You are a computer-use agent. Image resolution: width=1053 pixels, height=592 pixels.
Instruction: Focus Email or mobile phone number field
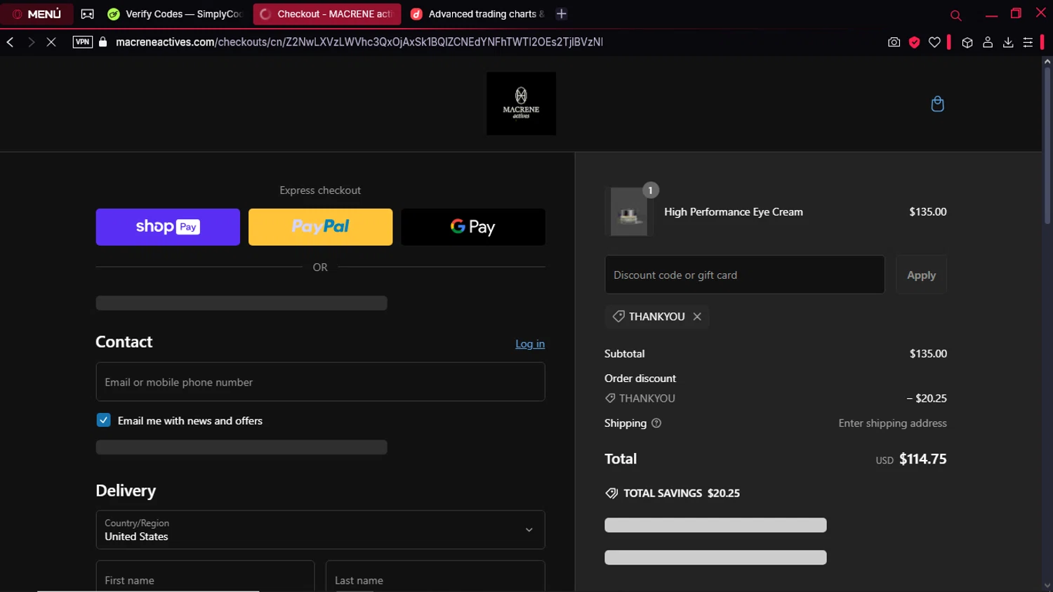point(320,382)
